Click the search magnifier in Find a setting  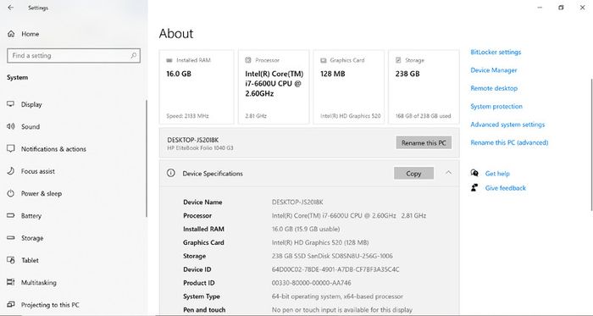134,56
